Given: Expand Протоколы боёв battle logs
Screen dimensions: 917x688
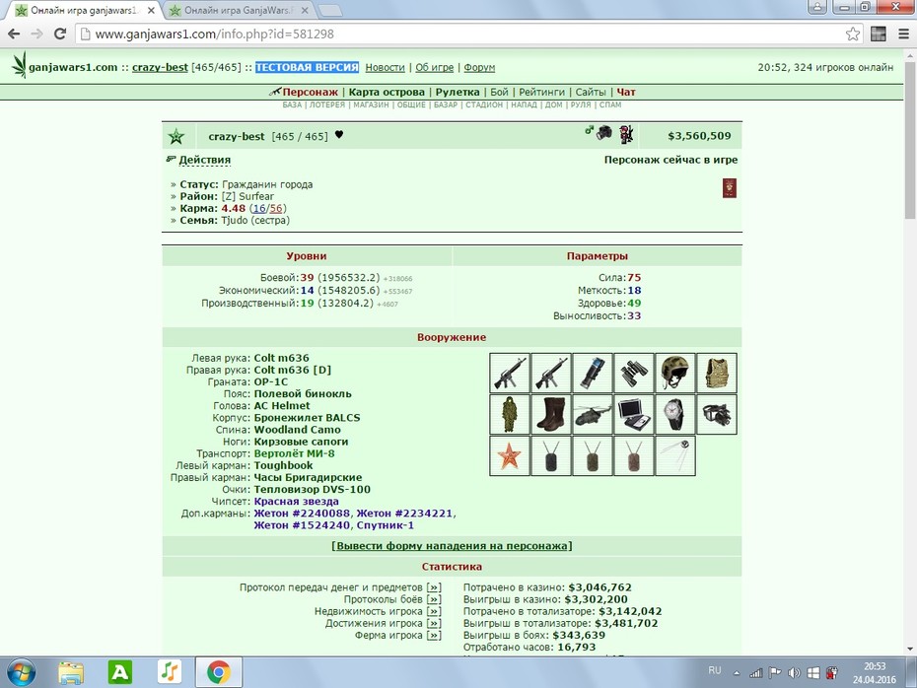Looking at the screenshot, I should (x=433, y=599).
